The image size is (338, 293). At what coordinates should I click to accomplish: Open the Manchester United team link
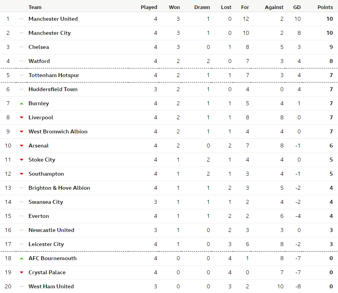[x=53, y=19]
